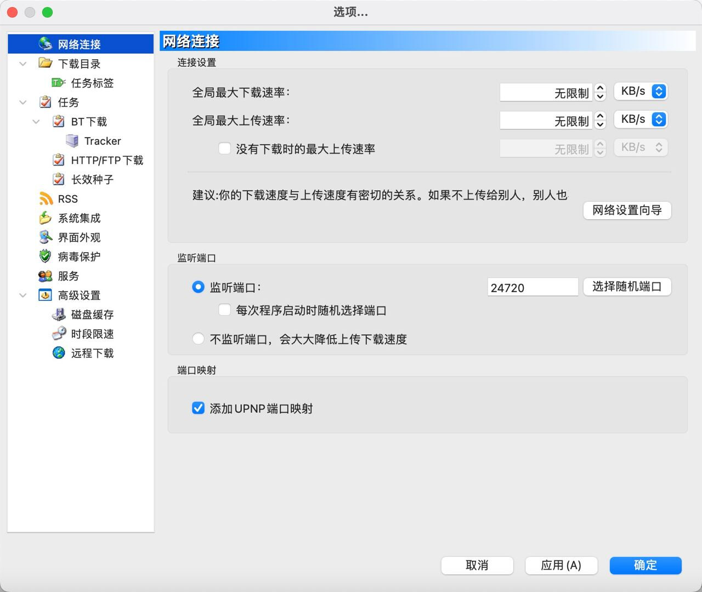
Task: Open the 服务 users icon
Action: (46, 276)
